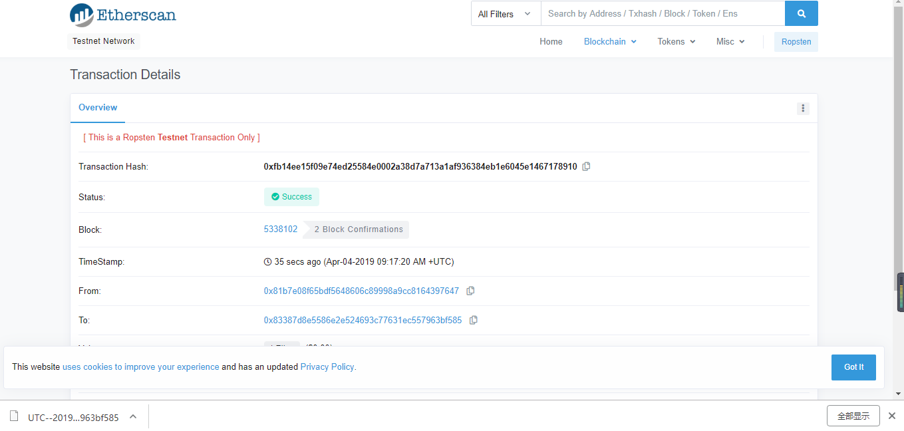Click the 'Status:' label
Screen dimensions: 904x431
(92, 198)
